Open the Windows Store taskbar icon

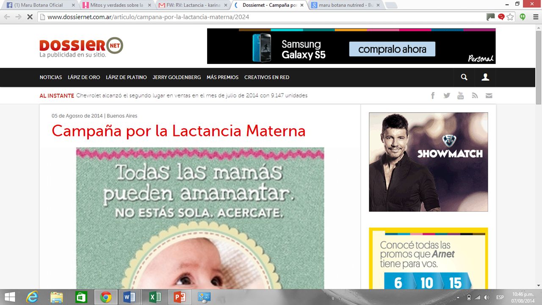click(81, 297)
